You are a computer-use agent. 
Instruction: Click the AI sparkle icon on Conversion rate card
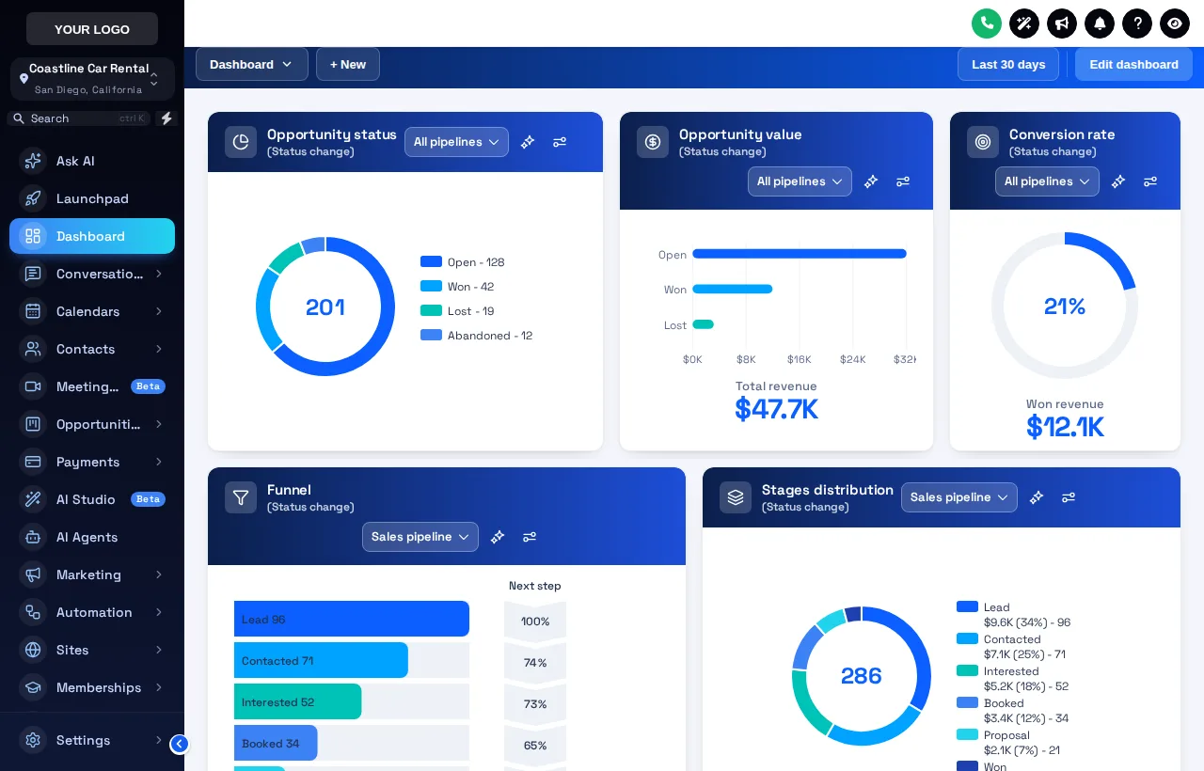point(1118,181)
